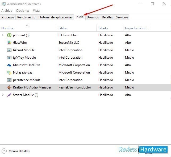
Task: Click the Menos detalles circular arrow icon
Action: (x=4, y=151)
